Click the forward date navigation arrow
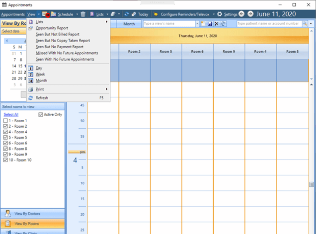The width and height of the screenshot is (316, 234). (x=250, y=14)
